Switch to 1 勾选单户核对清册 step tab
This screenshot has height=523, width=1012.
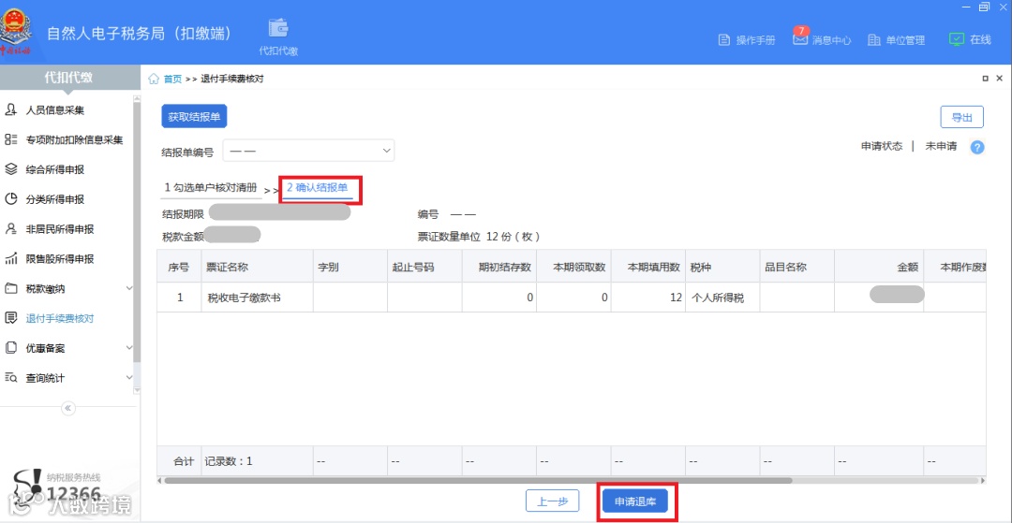pos(211,188)
